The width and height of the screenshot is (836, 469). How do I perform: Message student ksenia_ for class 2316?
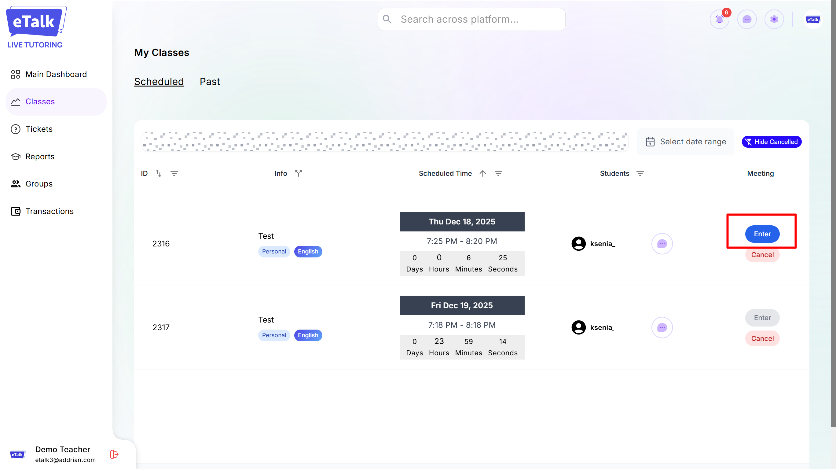(x=662, y=244)
